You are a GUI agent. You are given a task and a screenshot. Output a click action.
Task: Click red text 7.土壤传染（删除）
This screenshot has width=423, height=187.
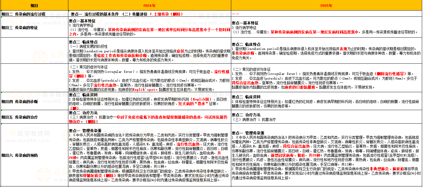166,14
